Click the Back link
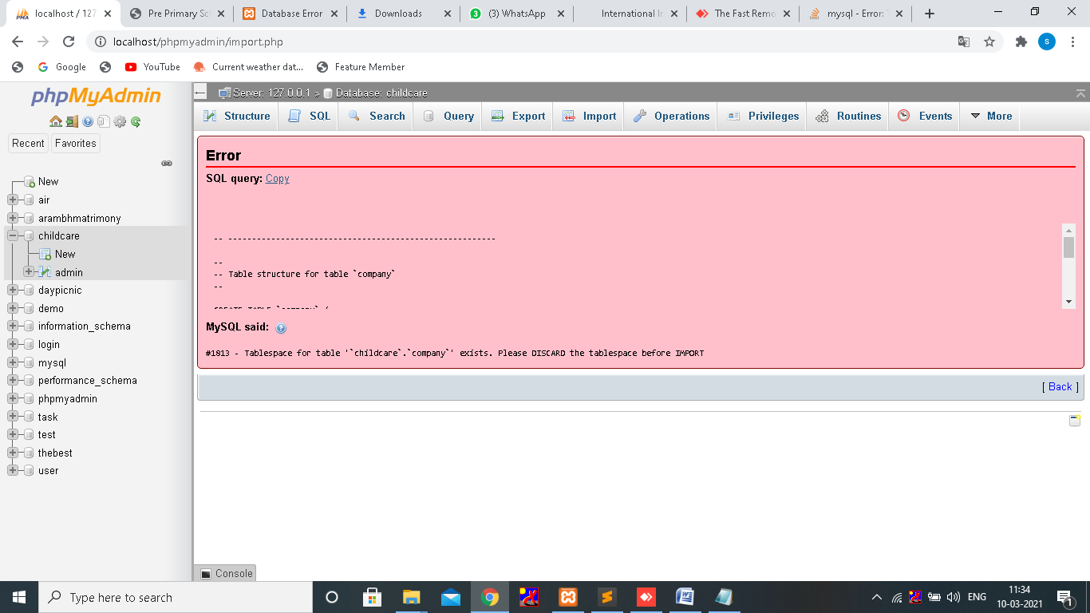The height and width of the screenshot is (613, 1090). pos(1060,386)
